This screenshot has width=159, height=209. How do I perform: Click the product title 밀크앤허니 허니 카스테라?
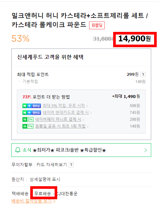point(80,20)
